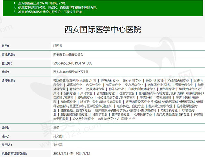Image resolution: width=205 pixels, height=157 pixels.
Task: Click 精神卫生专业 in departments list
Action: coord(89,102)
